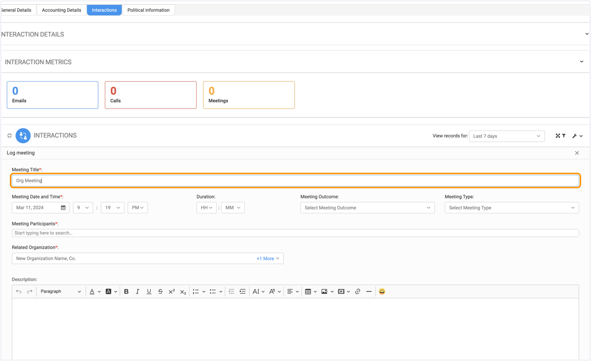This screenshot has height=361, width=591.
Task: Open the font family menu
Action: click(x=275, y=292)
